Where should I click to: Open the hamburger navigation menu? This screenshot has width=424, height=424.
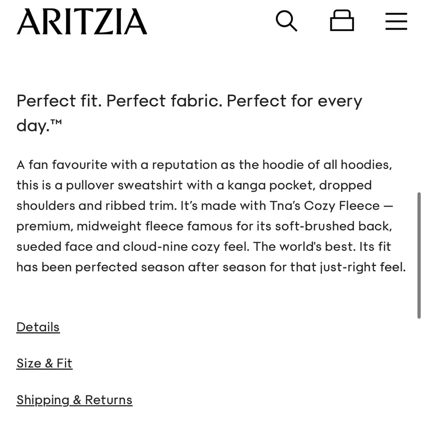(x=396, y=21)
